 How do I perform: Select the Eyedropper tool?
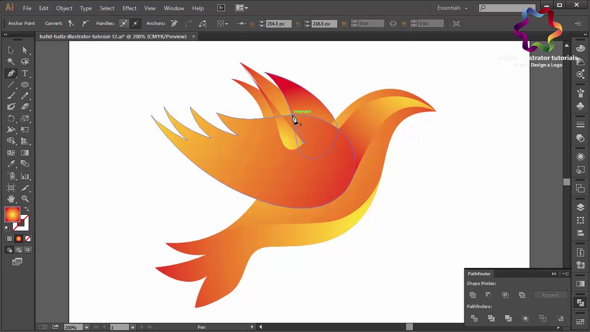[x=11, y=164]
